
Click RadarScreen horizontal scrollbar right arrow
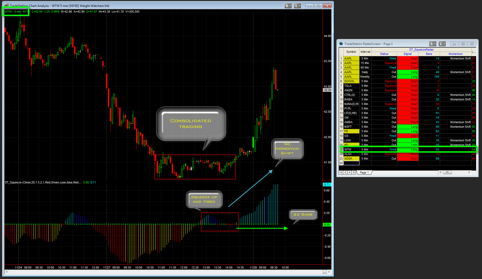coord(469,172)
